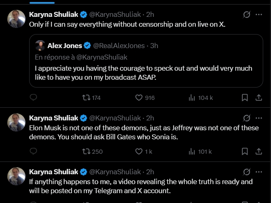
Task: Bookmark the Bill Gates Sonia tweet
Action: 245,151
